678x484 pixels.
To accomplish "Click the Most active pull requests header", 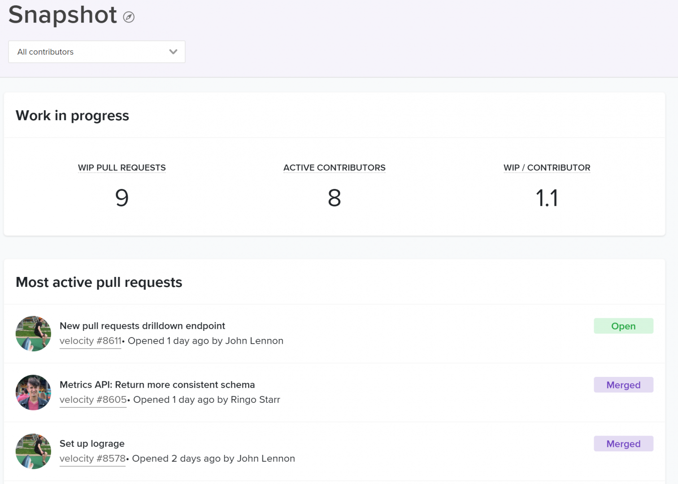I will point(99,282).
